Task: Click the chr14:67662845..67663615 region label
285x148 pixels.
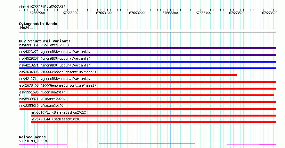Action: (42, 7)
